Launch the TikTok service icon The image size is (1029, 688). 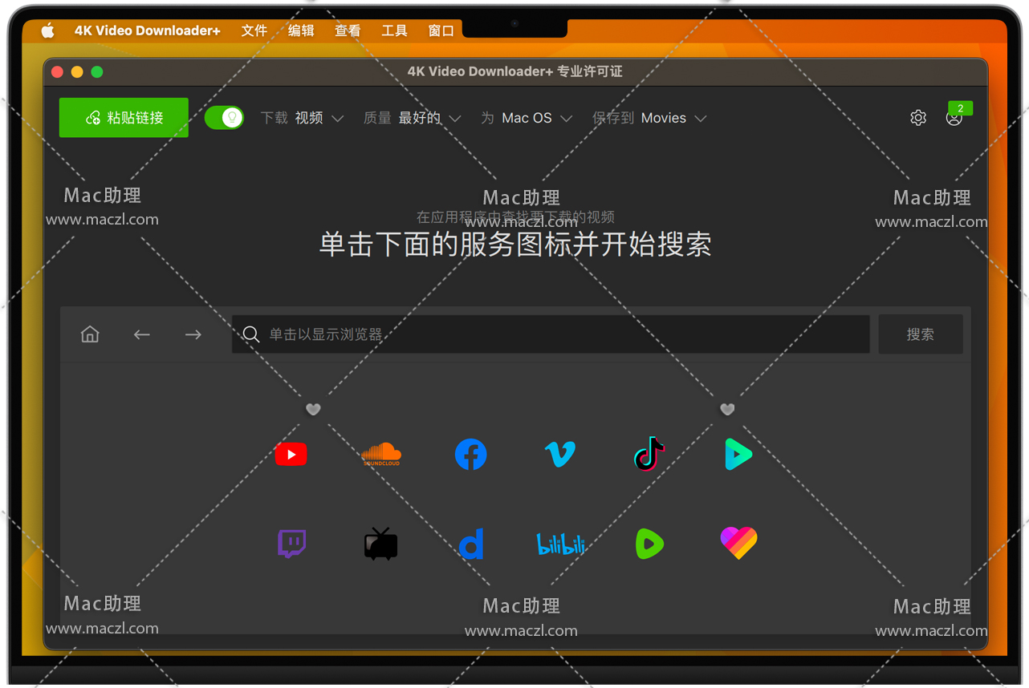pos(649,455)
